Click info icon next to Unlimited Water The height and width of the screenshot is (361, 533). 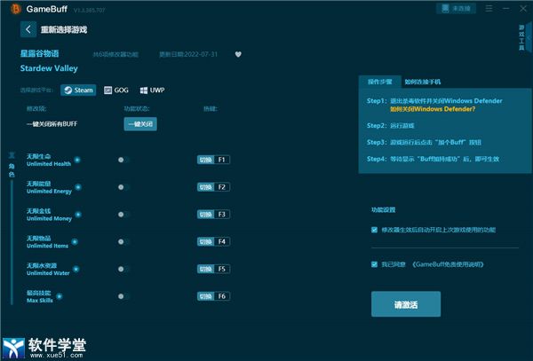point(76,269)
